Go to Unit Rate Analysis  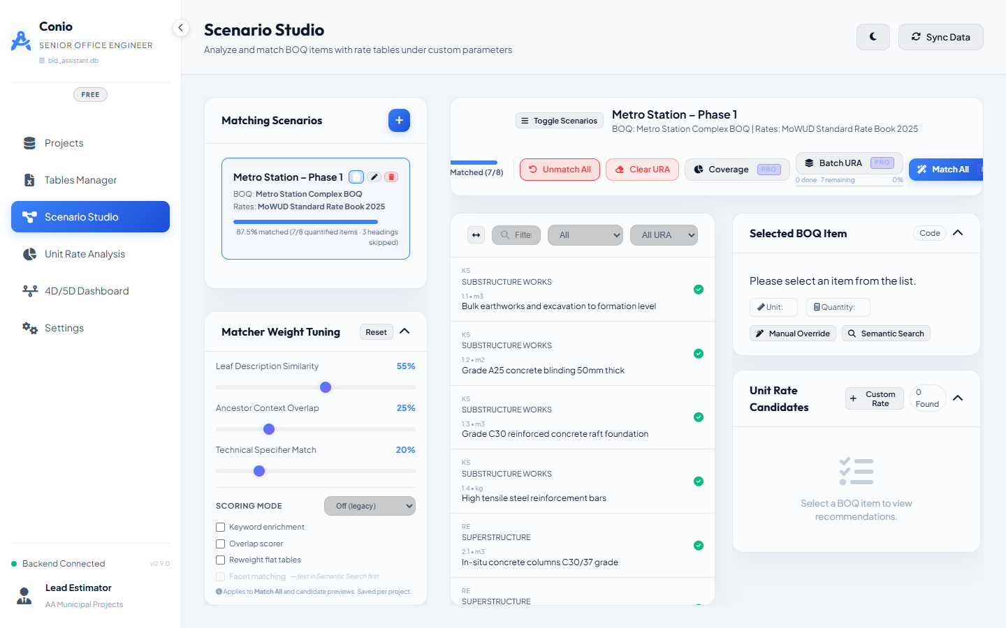click(x=90, y=254)
